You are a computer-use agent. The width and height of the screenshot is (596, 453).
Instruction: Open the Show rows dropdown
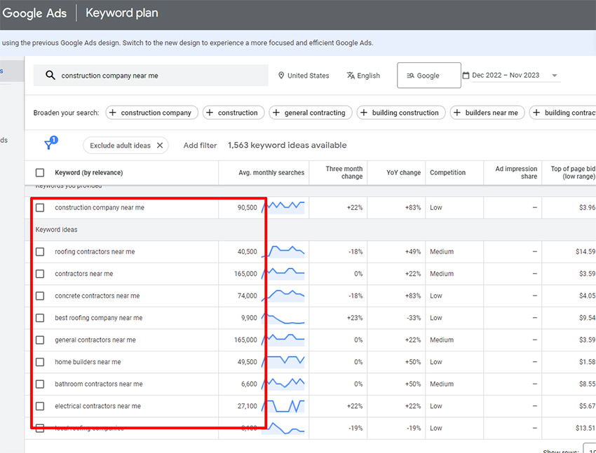point(589,448)
